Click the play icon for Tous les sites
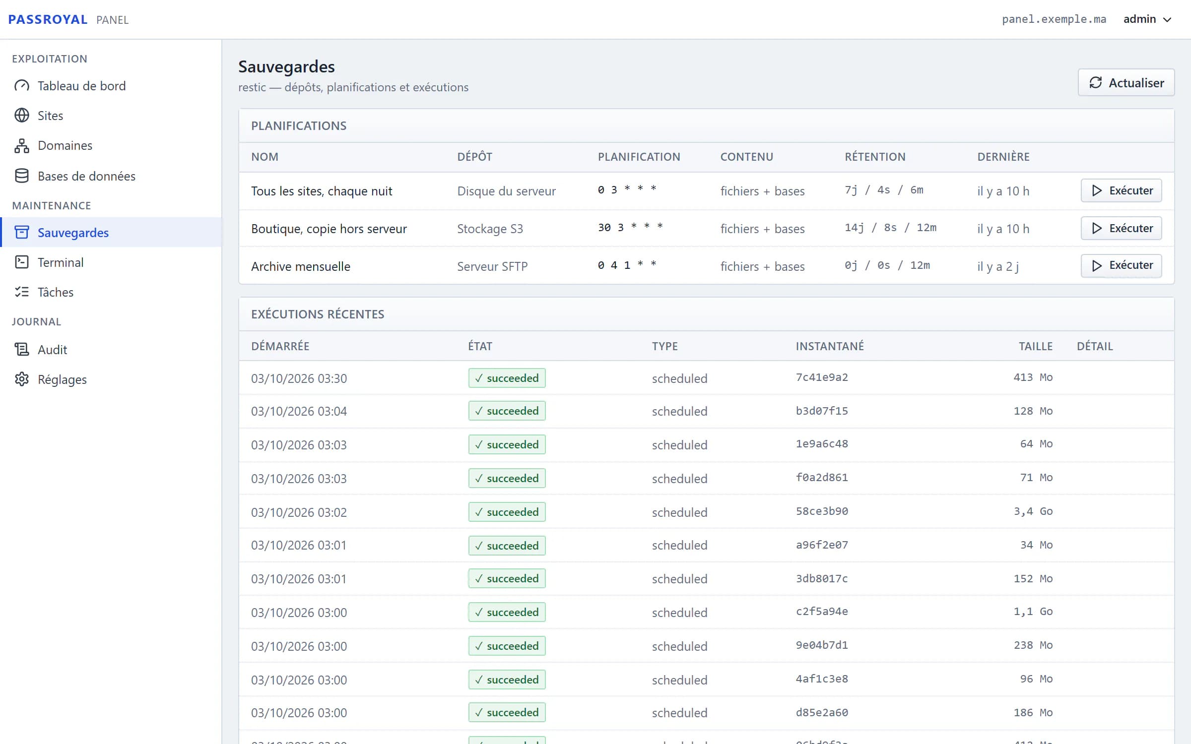 [x=1097, y=190]
